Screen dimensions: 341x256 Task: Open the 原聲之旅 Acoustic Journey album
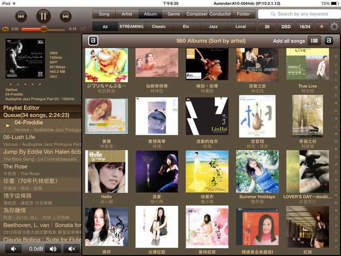[257, 65]
